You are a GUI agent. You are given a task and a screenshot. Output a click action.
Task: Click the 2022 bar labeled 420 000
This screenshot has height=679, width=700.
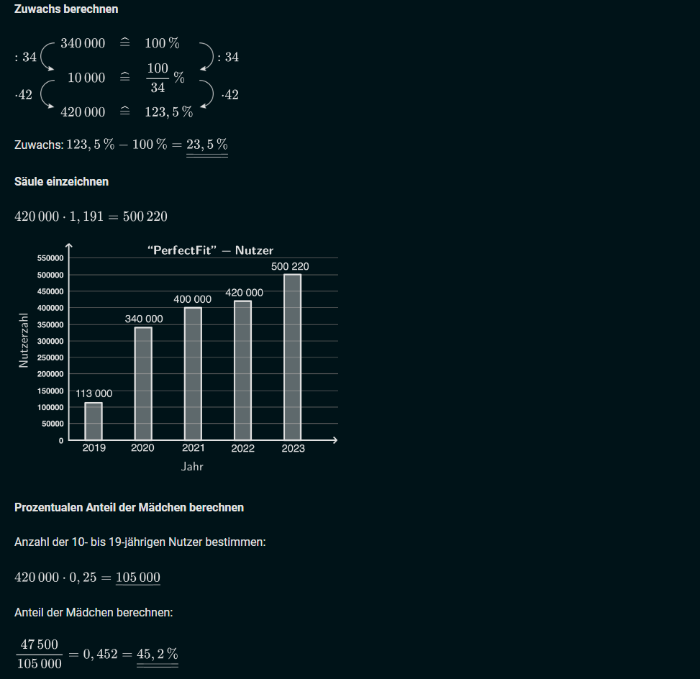pos(243,370)
